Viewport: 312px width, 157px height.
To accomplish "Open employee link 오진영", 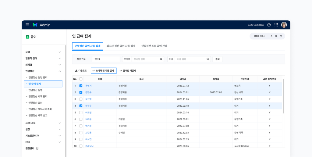I will pyautogui.click(x=88, y=99).
